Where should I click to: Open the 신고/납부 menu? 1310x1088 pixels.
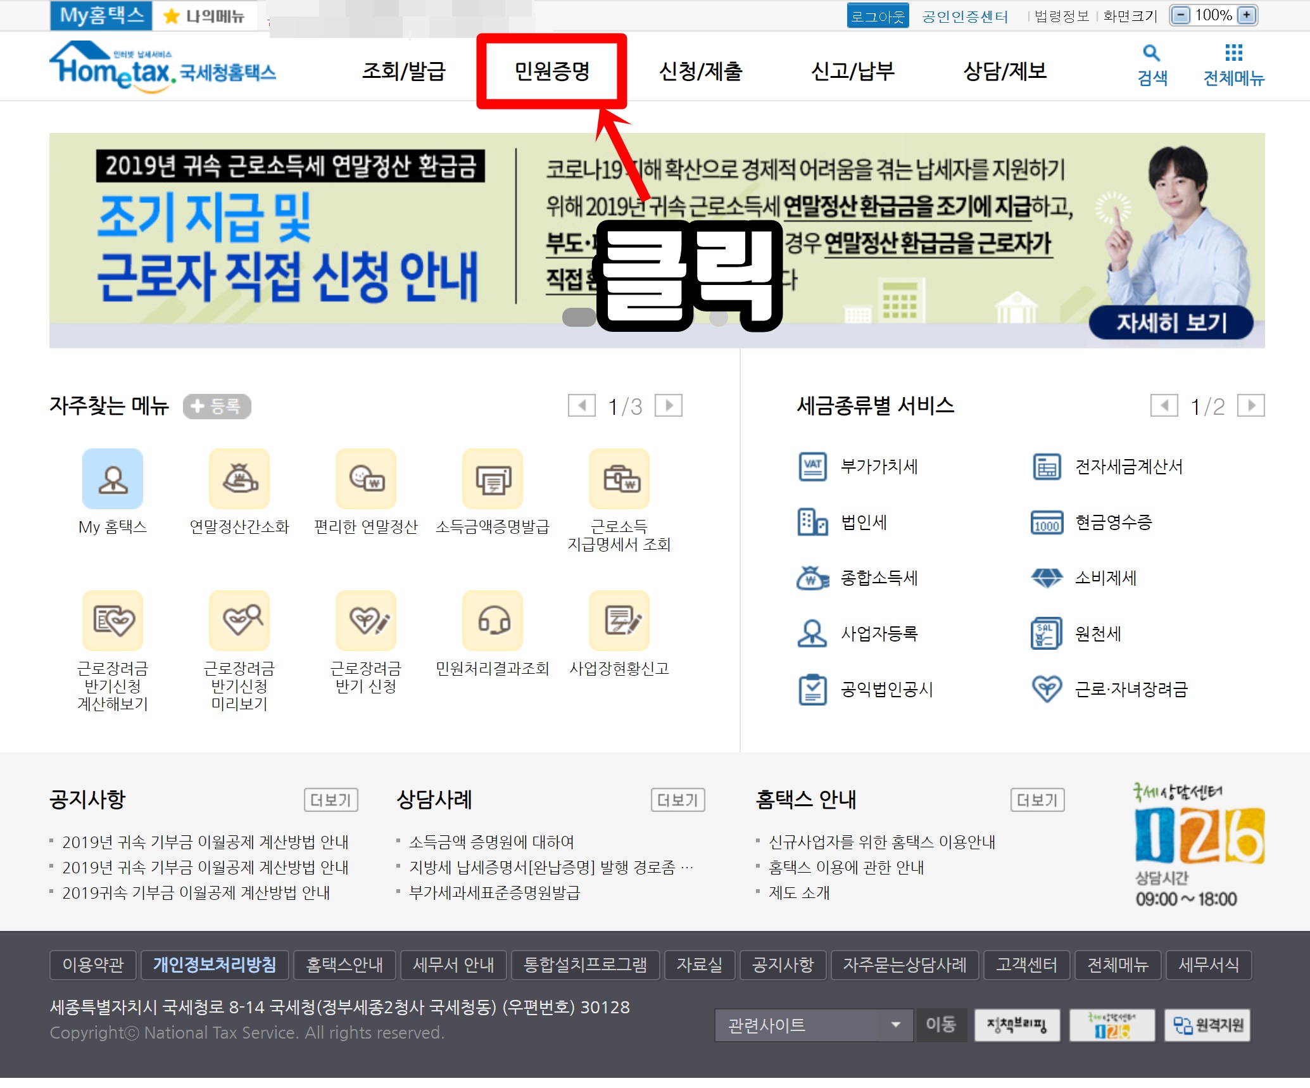pos(853,71)
